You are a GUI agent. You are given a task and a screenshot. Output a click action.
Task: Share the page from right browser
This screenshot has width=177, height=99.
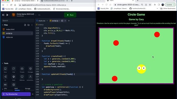click(x=146, y=5)
